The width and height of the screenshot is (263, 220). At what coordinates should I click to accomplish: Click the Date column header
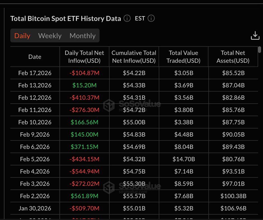pos(35,57)
